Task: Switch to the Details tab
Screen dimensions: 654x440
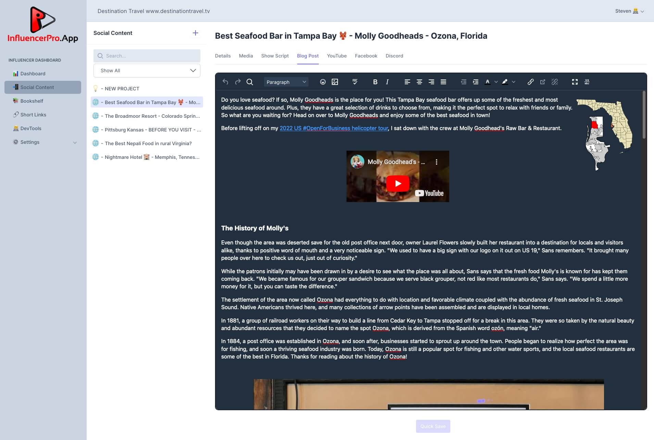Action: (223, 56)
